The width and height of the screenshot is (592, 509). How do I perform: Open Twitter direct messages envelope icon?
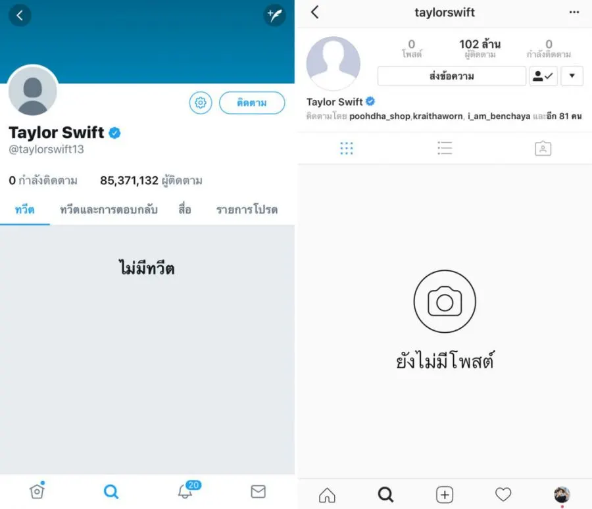[x=259, y=491]
